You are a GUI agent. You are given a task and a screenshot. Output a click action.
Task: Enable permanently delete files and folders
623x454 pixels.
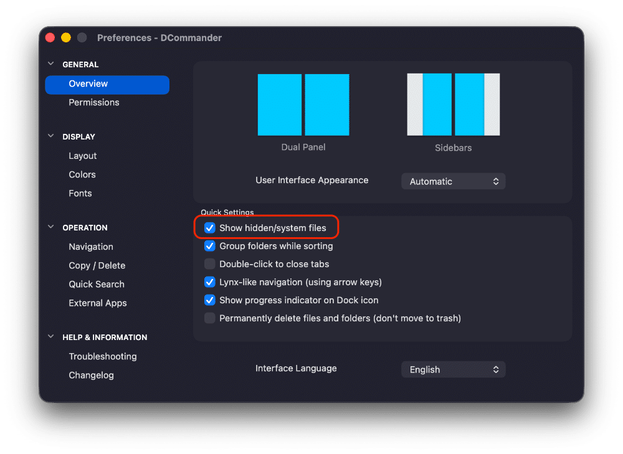coord(209,318)
